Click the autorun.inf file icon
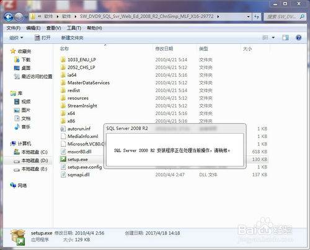 click(63, 129)
